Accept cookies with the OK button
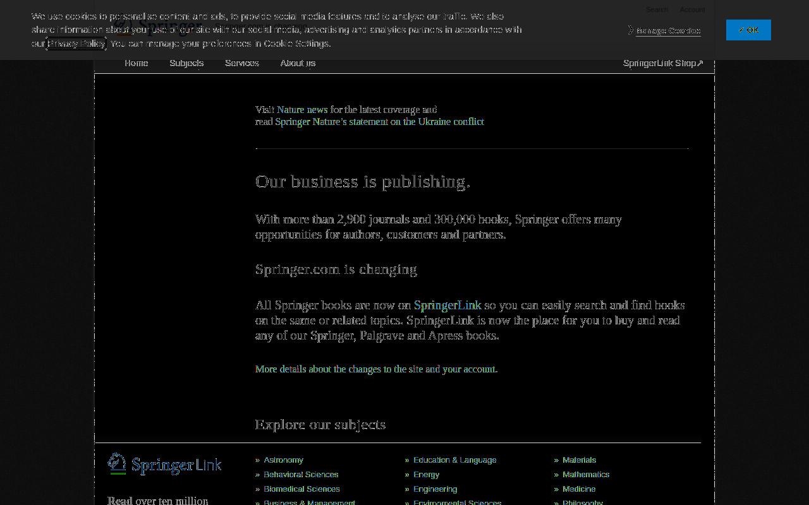The width and height of the screenshot is (809, 505). coord(748,30)
